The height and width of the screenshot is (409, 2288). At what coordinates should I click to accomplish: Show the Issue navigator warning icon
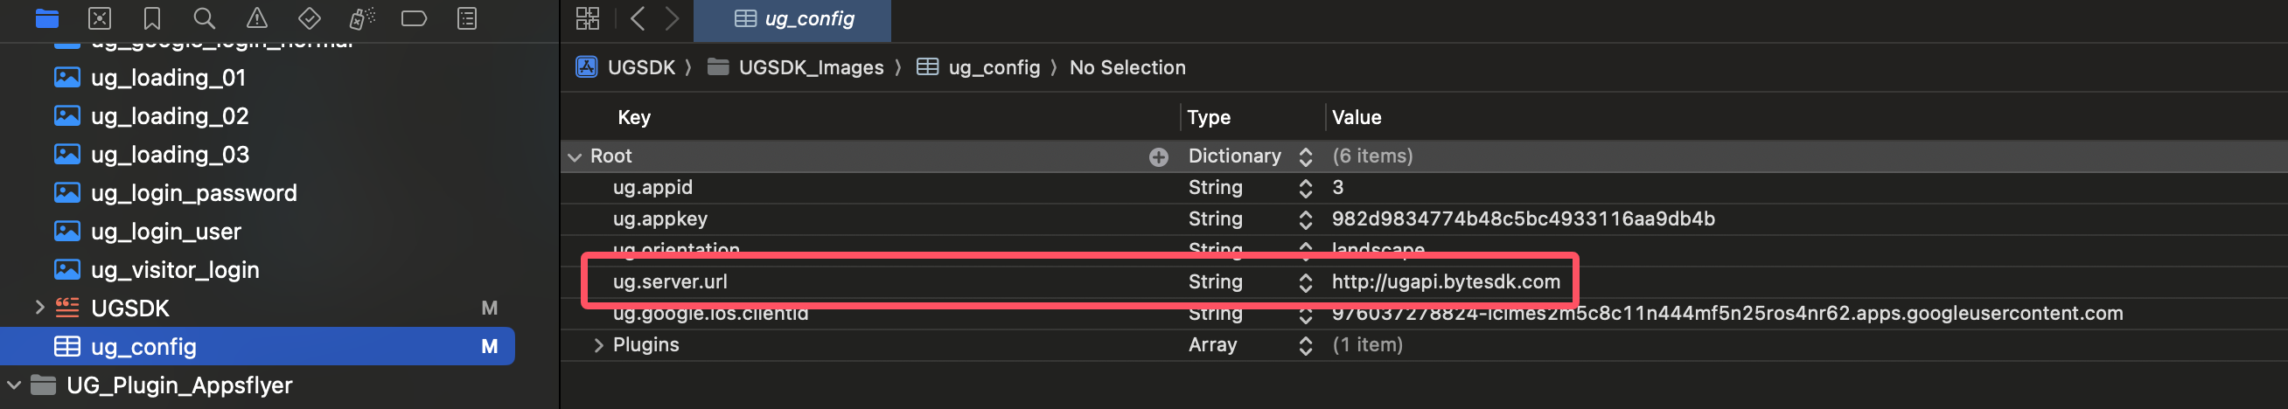(x=256, y=18)
